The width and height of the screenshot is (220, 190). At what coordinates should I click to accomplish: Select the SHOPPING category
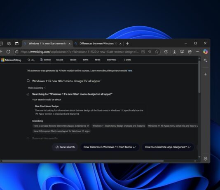pos(112,60)
